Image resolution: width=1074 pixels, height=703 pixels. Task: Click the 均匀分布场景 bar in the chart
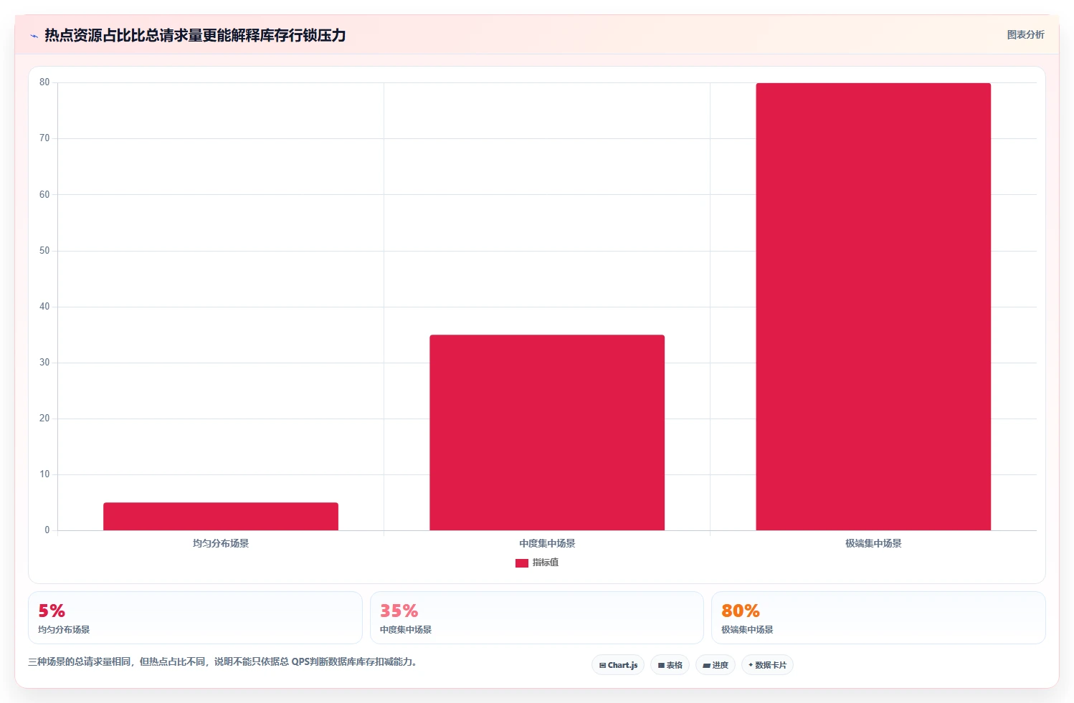221,517
